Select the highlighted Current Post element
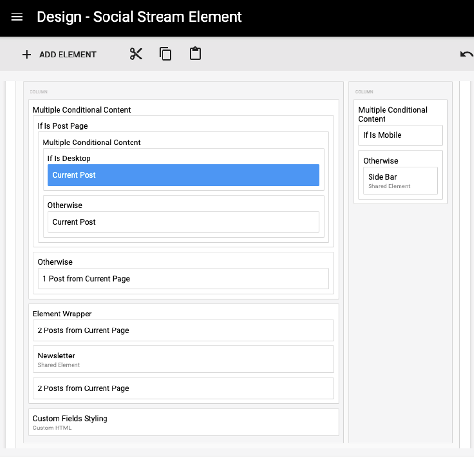 [183, 175]
